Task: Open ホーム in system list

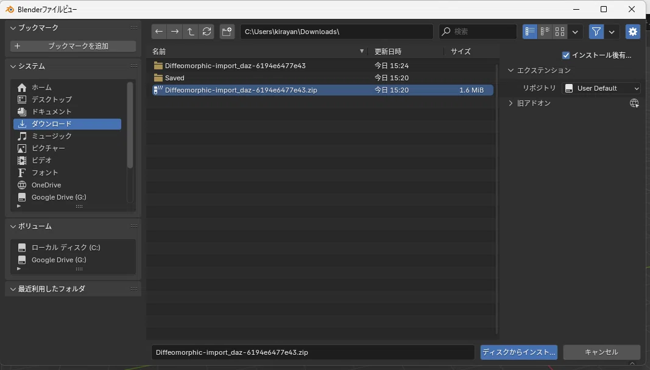Action: point(67,88)
